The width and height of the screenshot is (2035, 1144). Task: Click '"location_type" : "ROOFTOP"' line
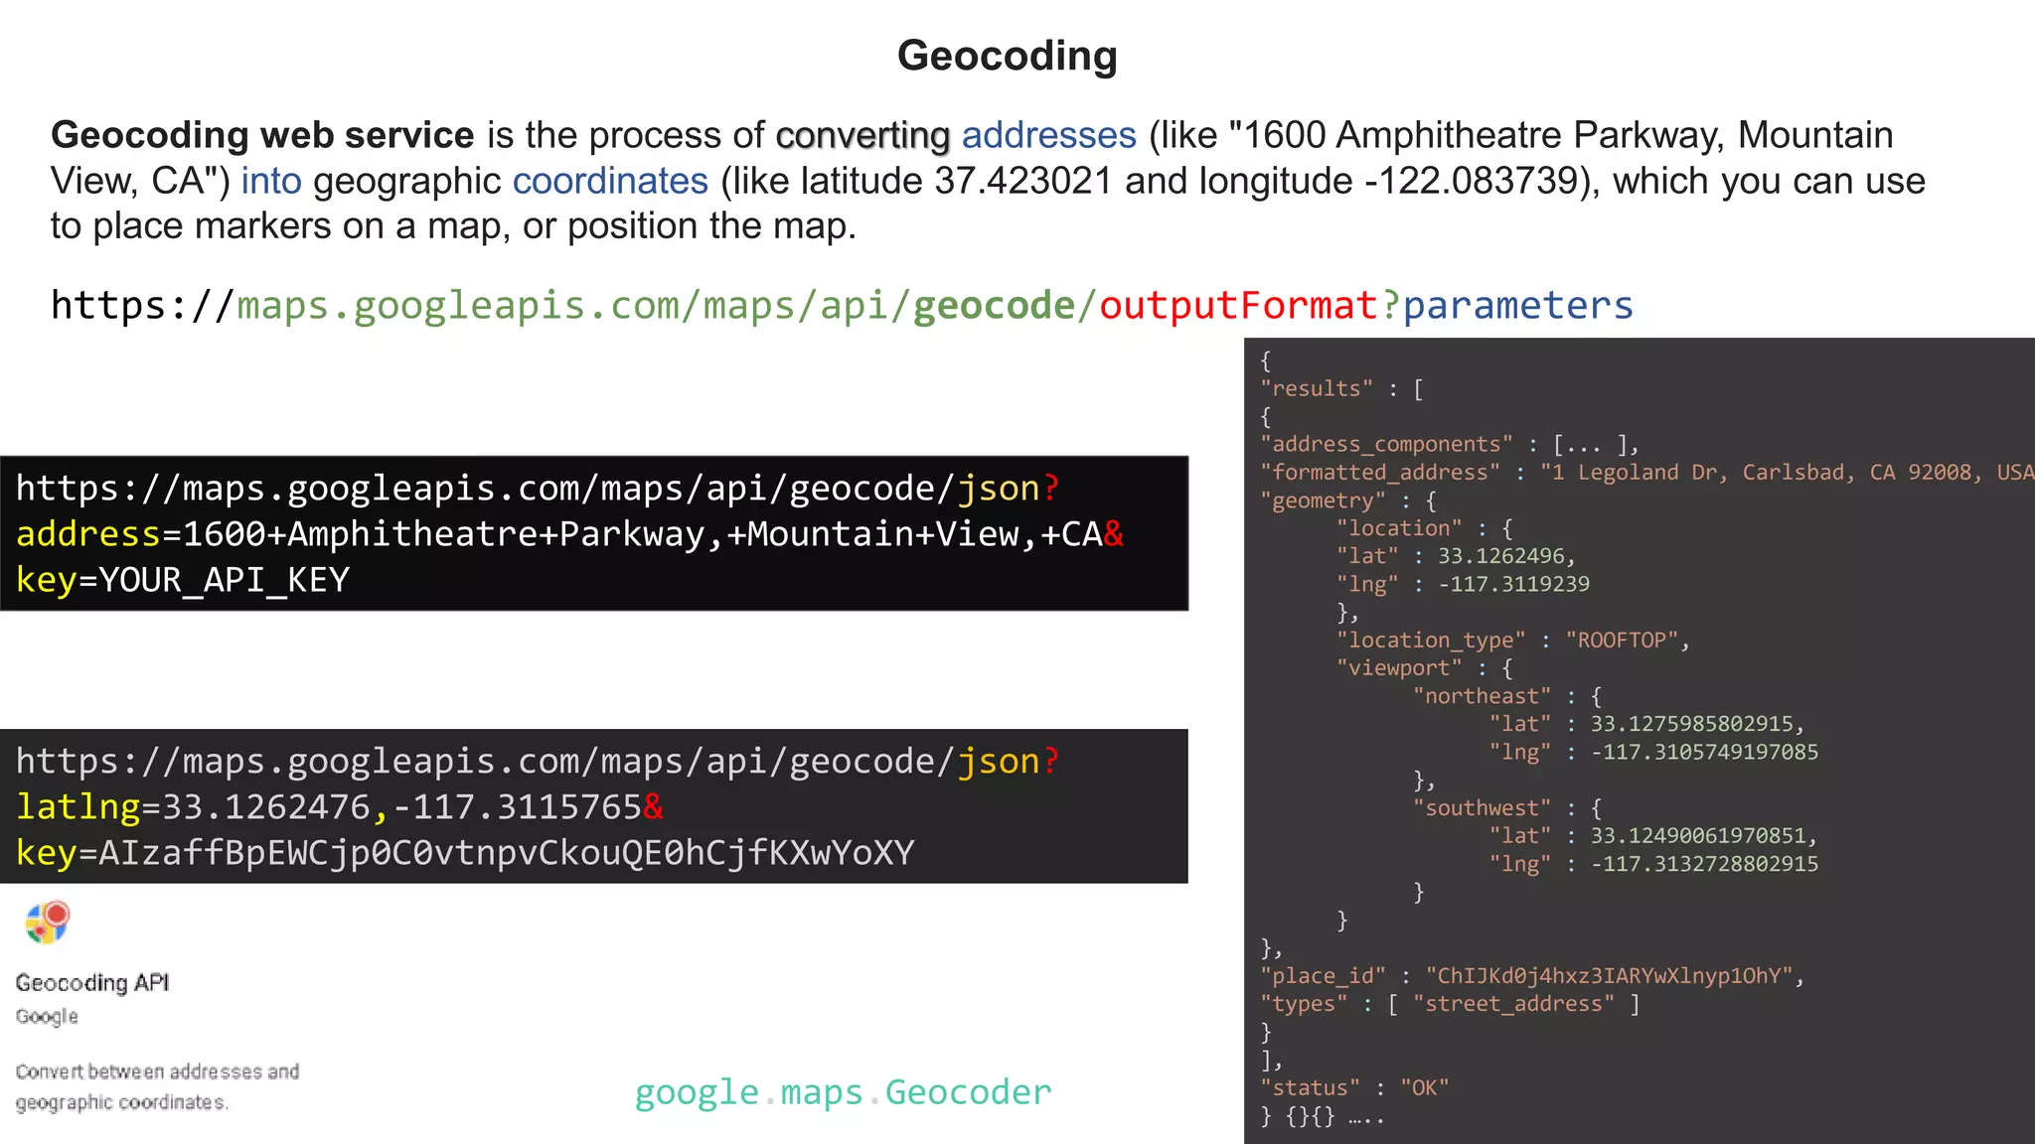(x=1513, y=641)
